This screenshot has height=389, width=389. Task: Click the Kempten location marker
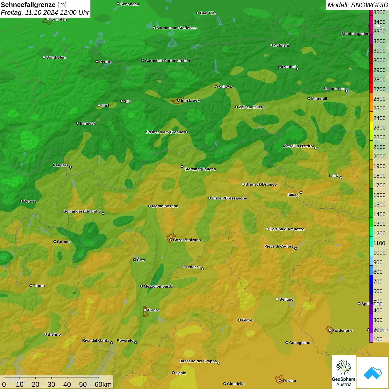pos(48,19)
